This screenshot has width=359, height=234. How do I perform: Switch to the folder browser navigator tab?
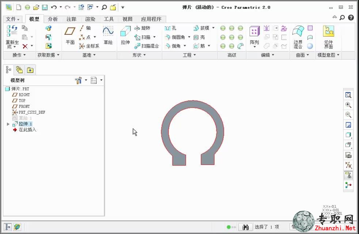click(x=19, y=70)
